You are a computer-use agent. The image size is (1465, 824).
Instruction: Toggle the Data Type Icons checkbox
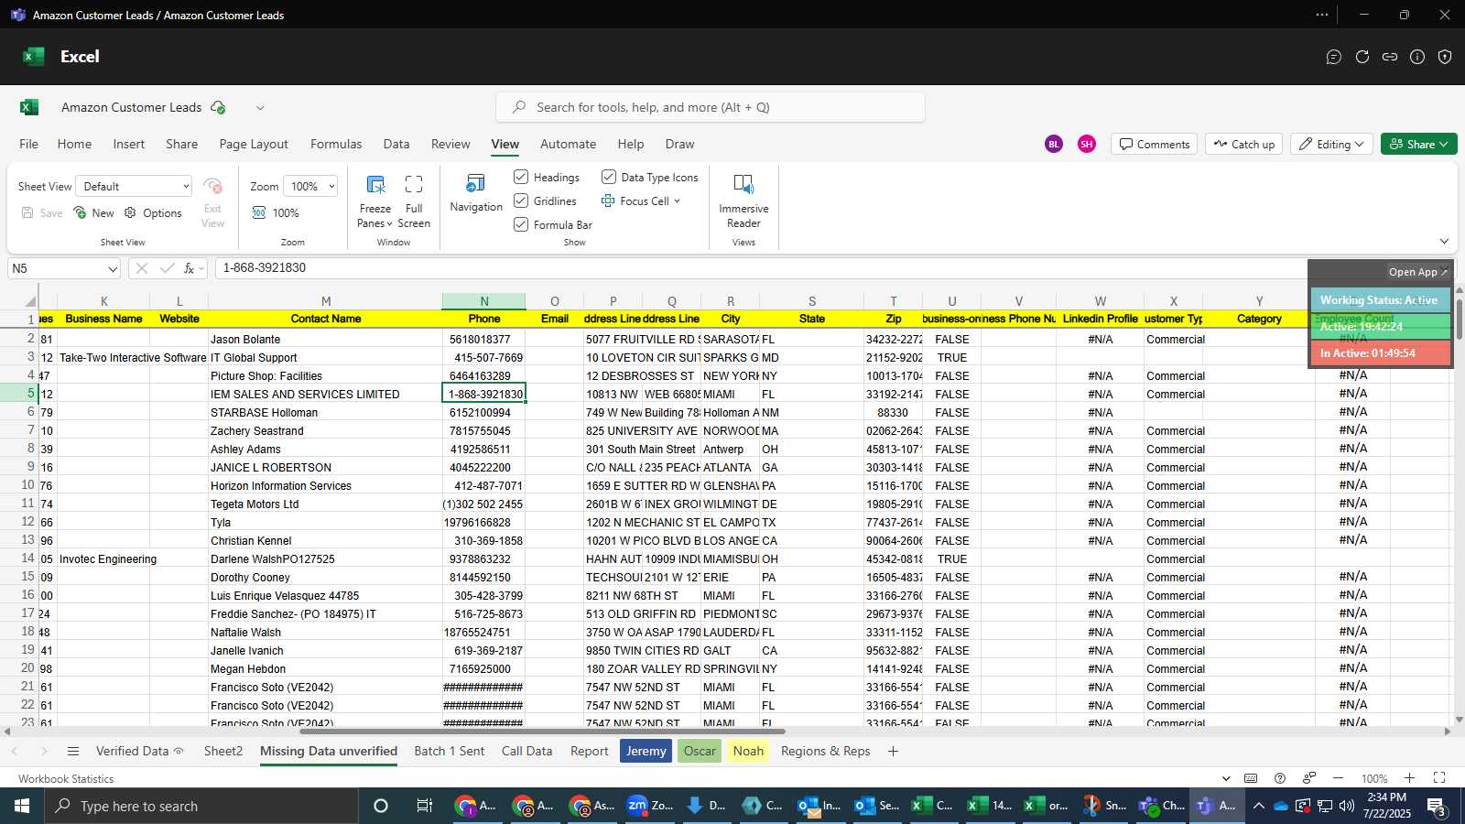point(609,177)
